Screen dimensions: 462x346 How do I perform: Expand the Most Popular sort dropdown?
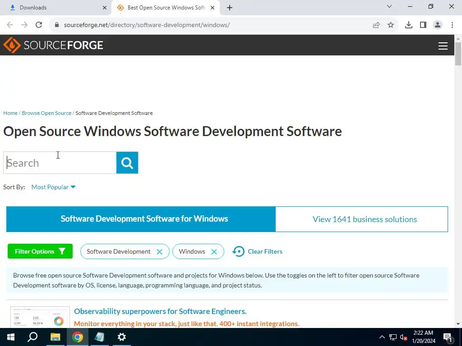(53, 187)
